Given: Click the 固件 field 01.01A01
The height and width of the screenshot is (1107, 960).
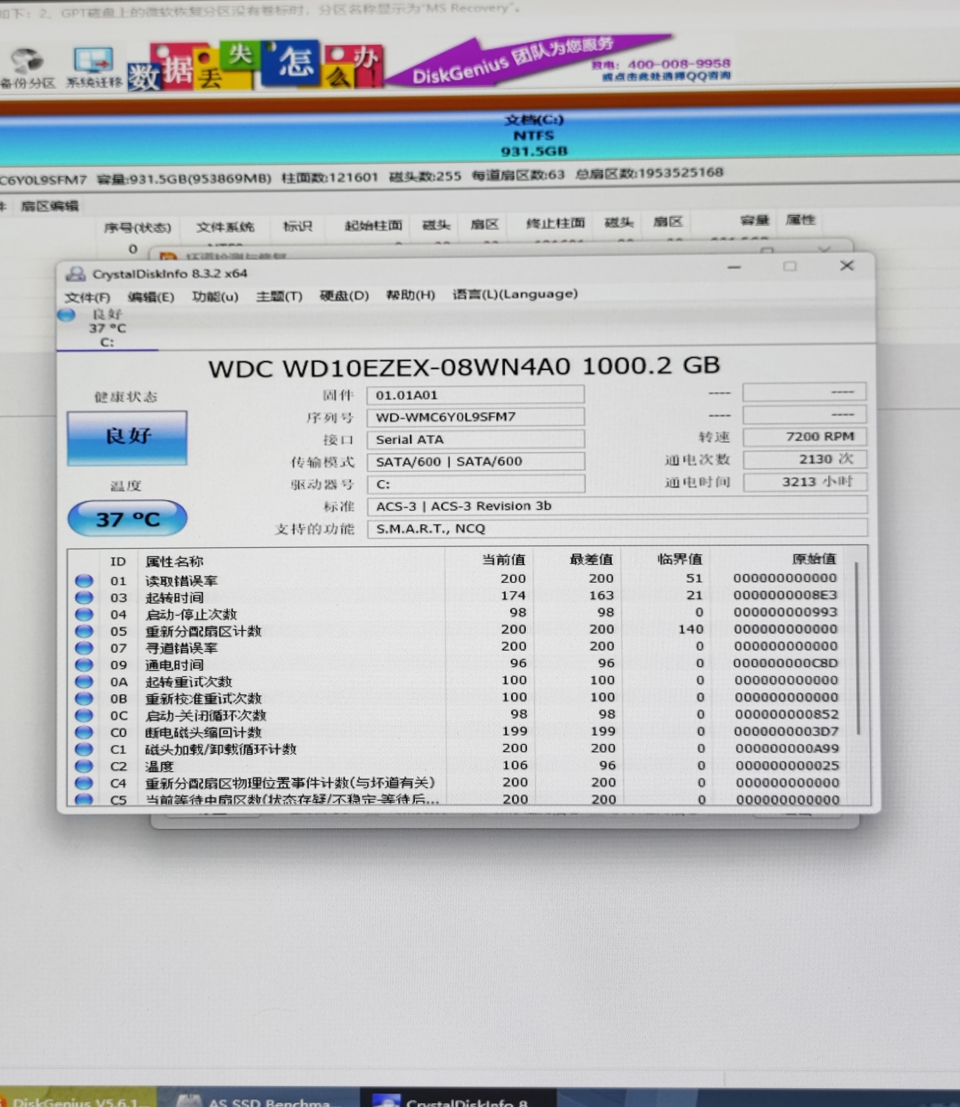Looking at the screenshot, I should click(x=476, y=395).
